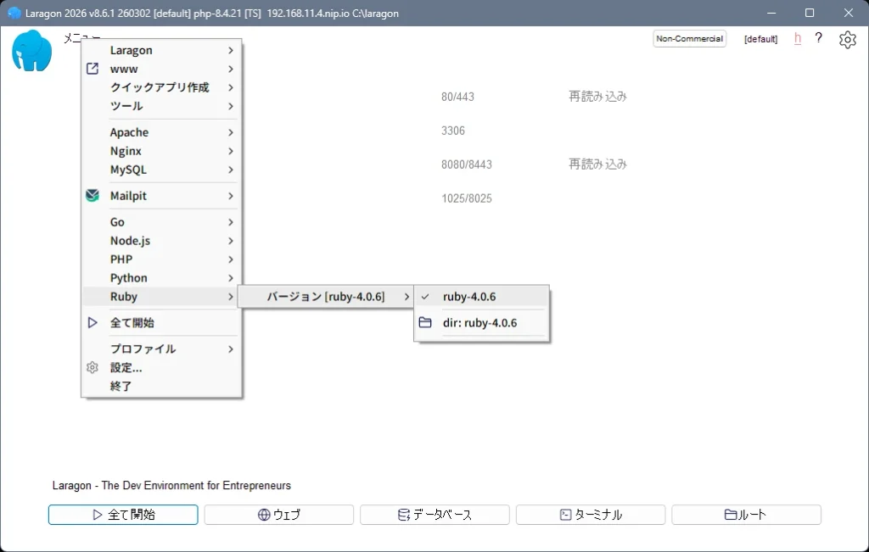Choose 全て開始 in the context menu
Image resolution: width=869 pixels, height=552 pixels.
161,322
